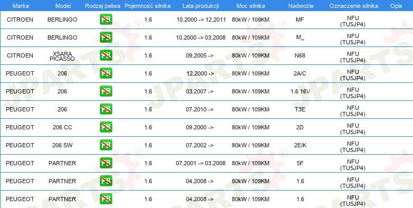This screenshot has height=208, width=413.
Task: Click fuel icon in Xsara Picasso row
Action: click(x=106, y=55)
